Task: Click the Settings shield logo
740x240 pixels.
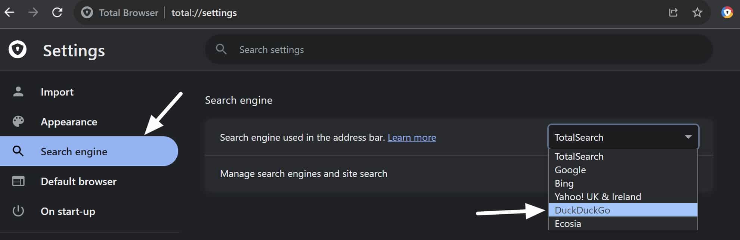Action: 18,50
